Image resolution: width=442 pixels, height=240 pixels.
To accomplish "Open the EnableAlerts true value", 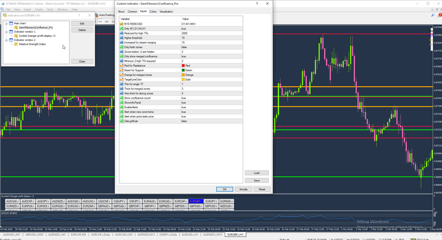I will 211,108.
